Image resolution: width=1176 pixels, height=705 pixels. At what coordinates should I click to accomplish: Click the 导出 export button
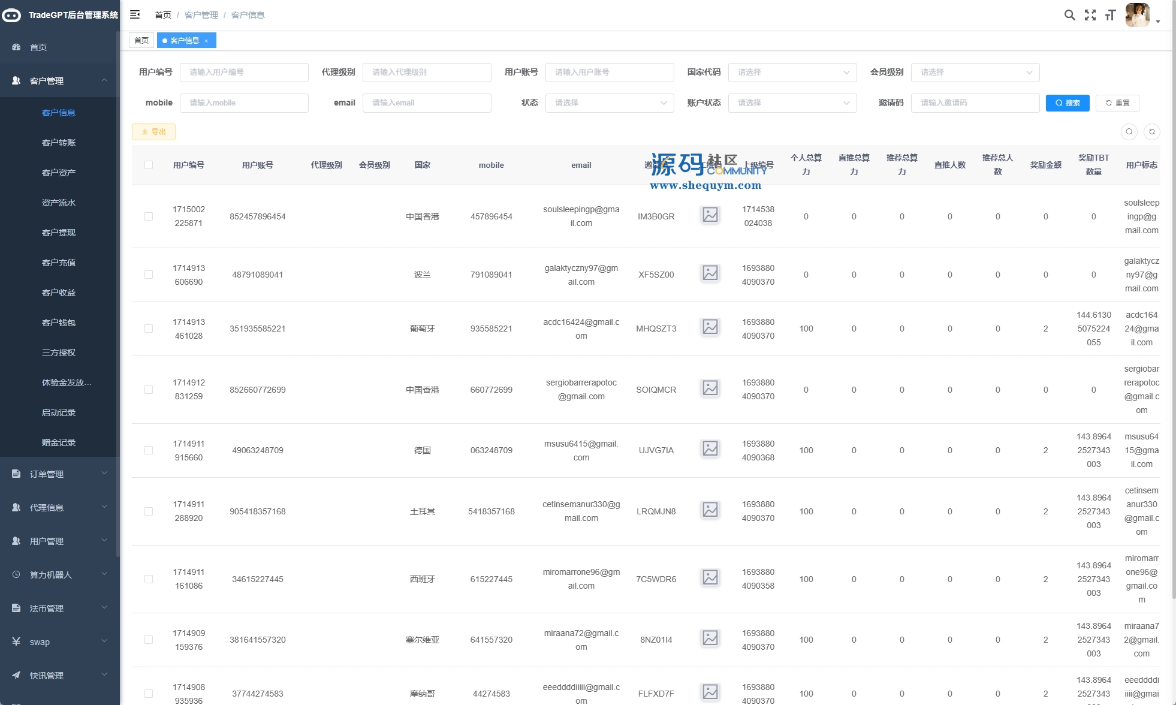[153, 132]
